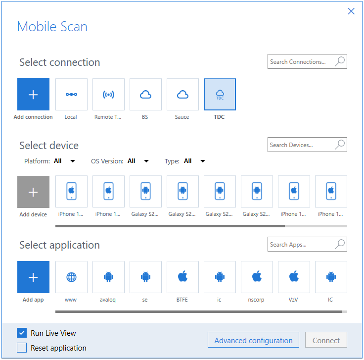Pick the nscorp application icon
Screen dimensions: 364x360
pyautogui.click(x=257, y=277)
